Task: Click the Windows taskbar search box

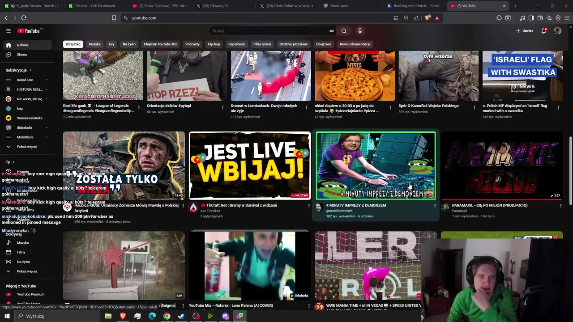Action: click(57, 316)
